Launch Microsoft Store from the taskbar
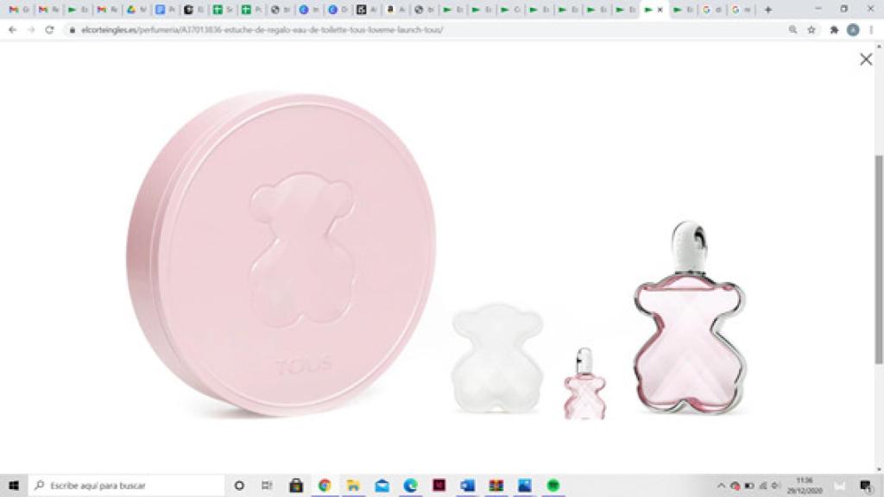Screen dimensions: 884x497 pos(296,485)
